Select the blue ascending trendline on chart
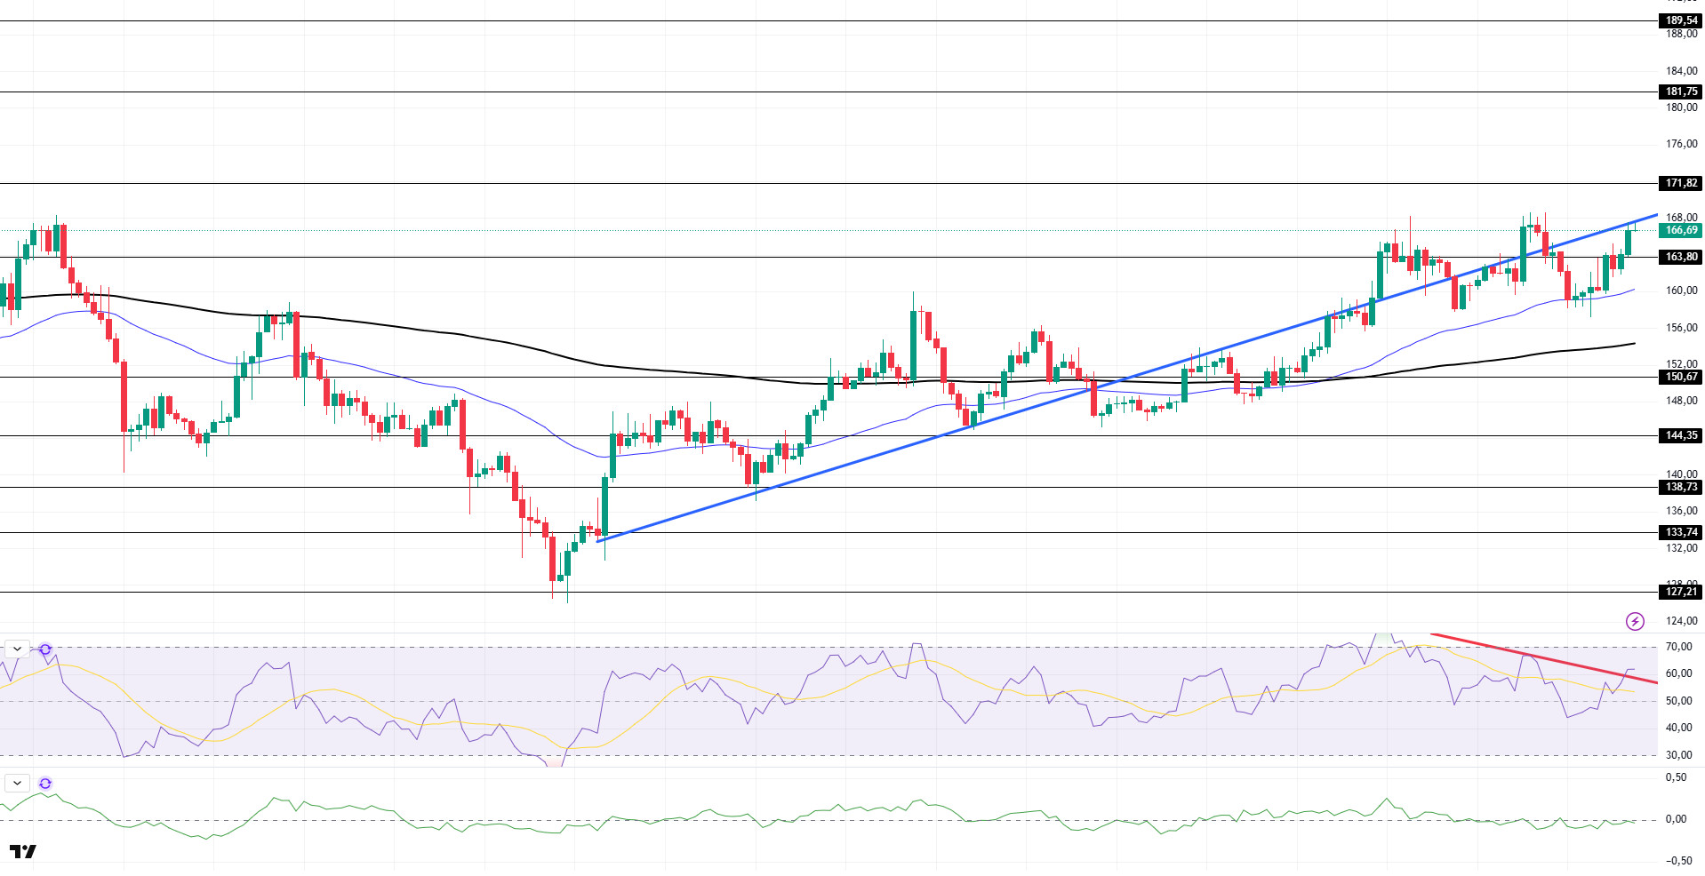This screenshot has height=876, width=1705. pos(1127,378)
